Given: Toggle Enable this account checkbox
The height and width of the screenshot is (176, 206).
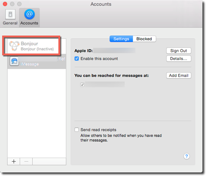Looking at the screenshot, I should click(76, 59).
